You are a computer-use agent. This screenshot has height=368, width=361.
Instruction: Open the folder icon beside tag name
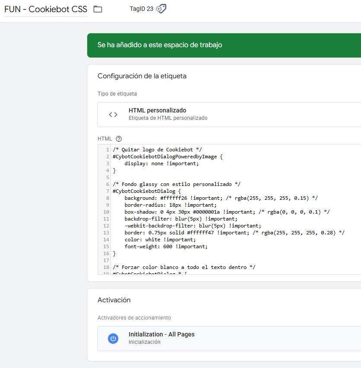tap(98, 9)
